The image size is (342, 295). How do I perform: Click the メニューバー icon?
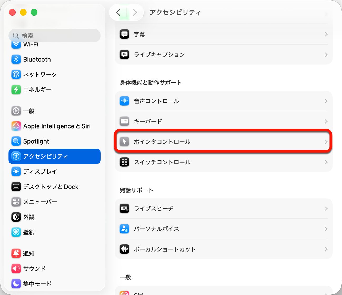coord(16,202)
